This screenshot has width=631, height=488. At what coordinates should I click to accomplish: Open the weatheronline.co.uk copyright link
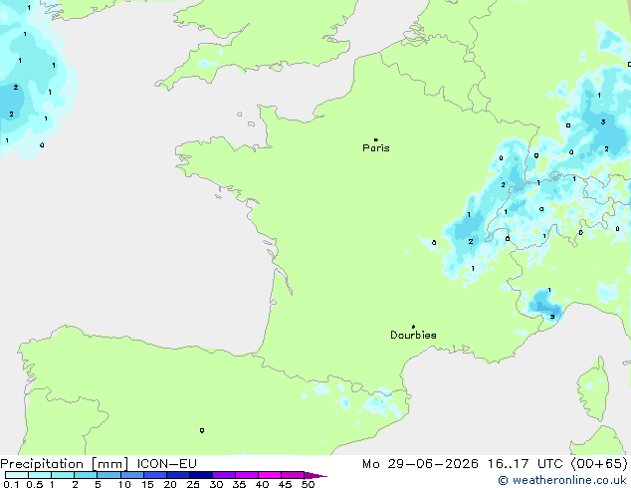[562, 480]
